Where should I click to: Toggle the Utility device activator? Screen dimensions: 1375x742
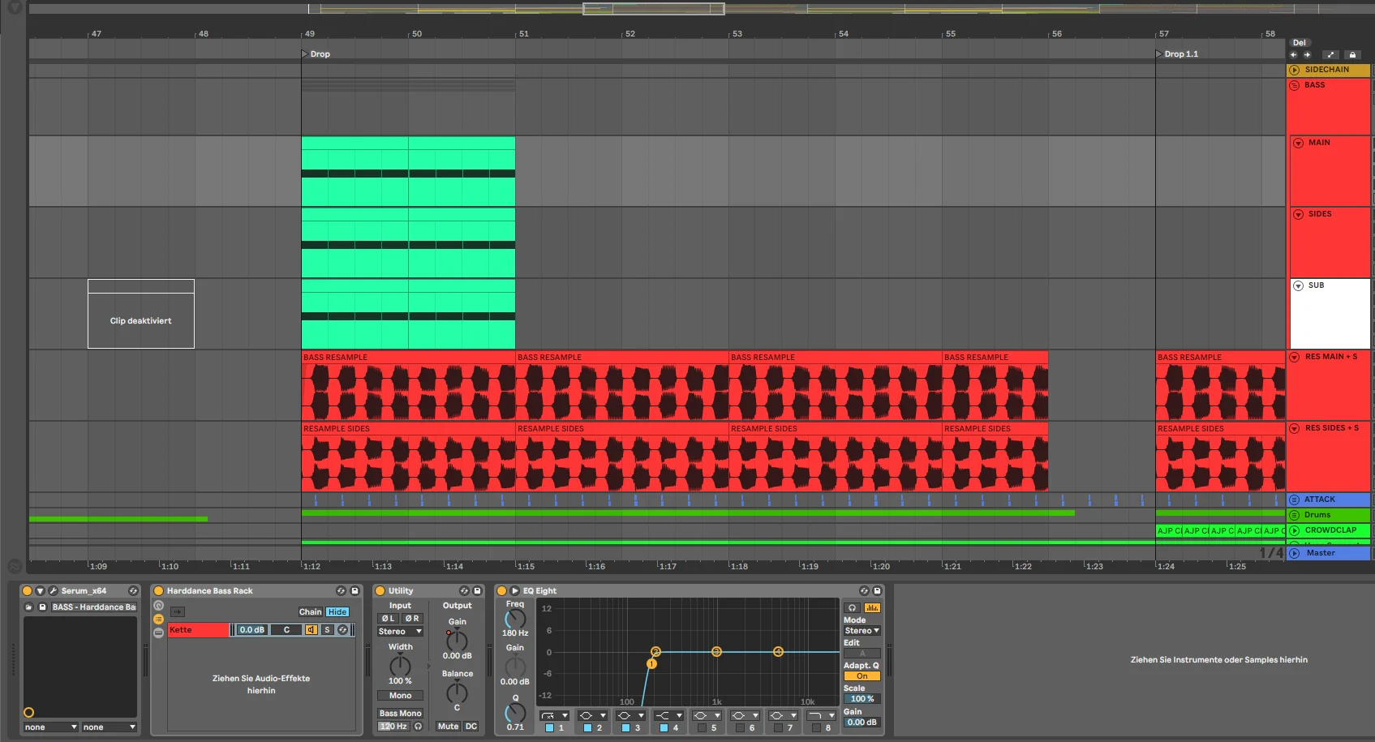tap(380, 591)
